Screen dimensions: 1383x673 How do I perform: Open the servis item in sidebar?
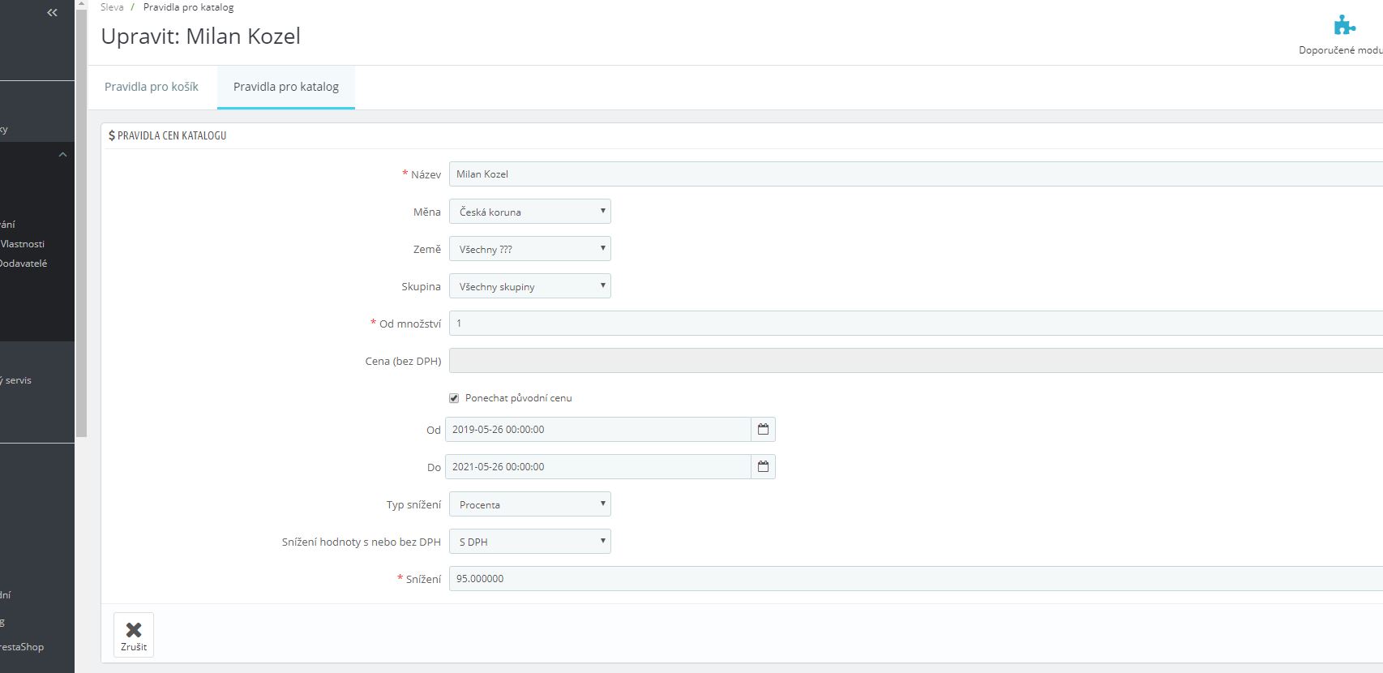click(16, 380)
